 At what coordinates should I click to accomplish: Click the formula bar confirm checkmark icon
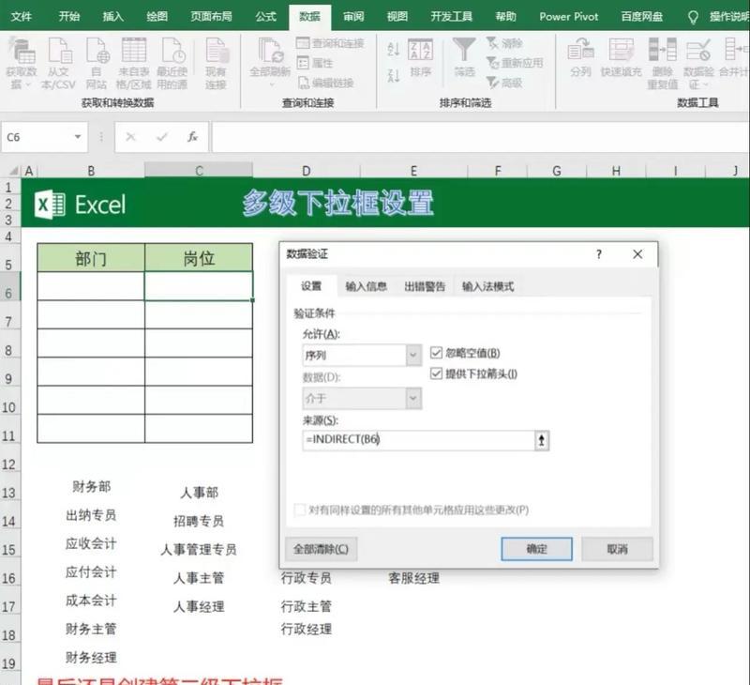click(x=161, y=137)
